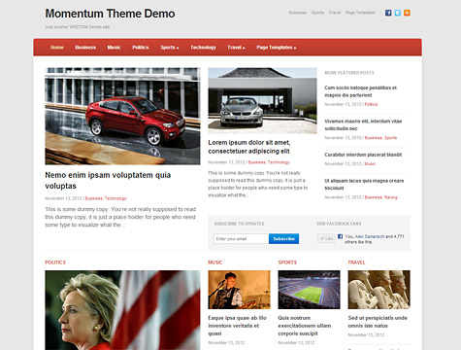
Task: Open the silver BMW convertible image
Action: pos(262,100)
